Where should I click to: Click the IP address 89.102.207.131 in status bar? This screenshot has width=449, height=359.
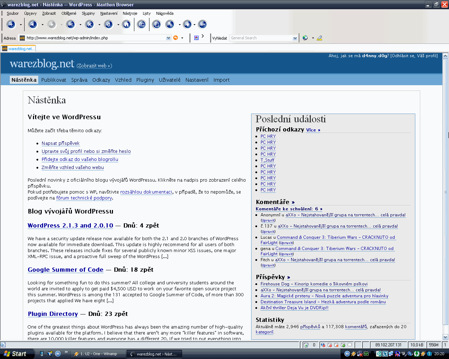[388, 345]
